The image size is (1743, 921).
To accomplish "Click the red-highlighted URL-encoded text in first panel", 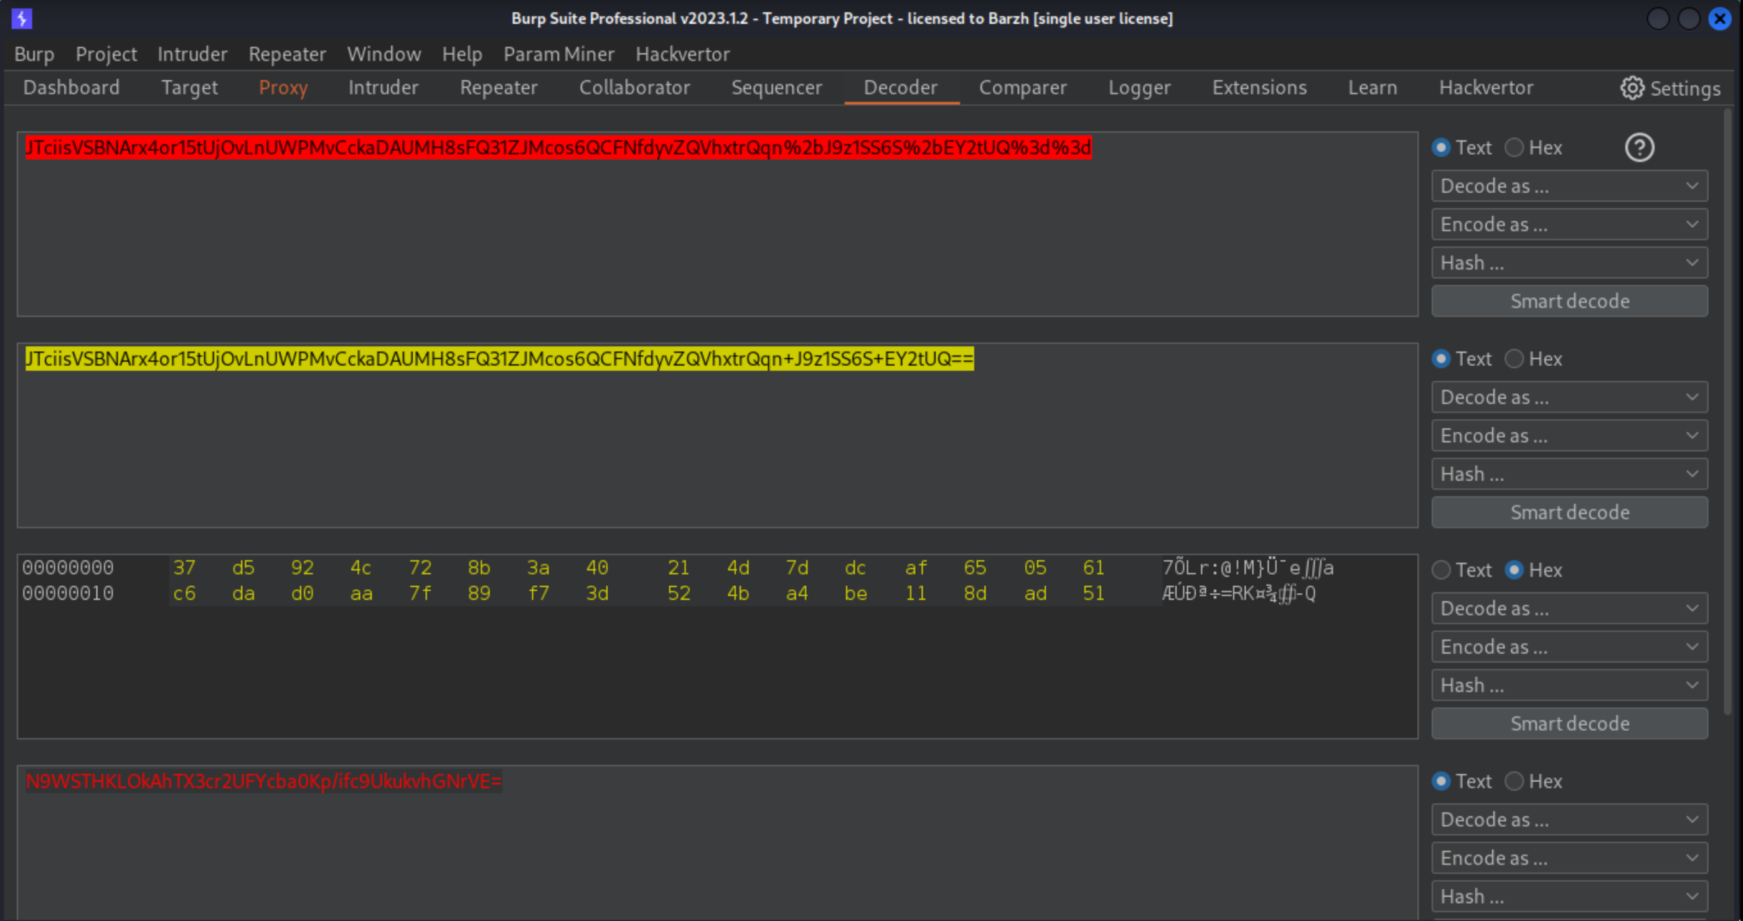I will (558, 147).
